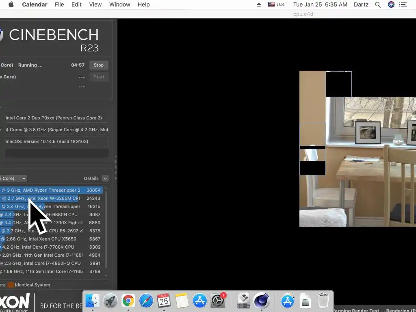Click the cpu.c4d window title
Screen dimensions: 416x312
(x=303, y=14)
